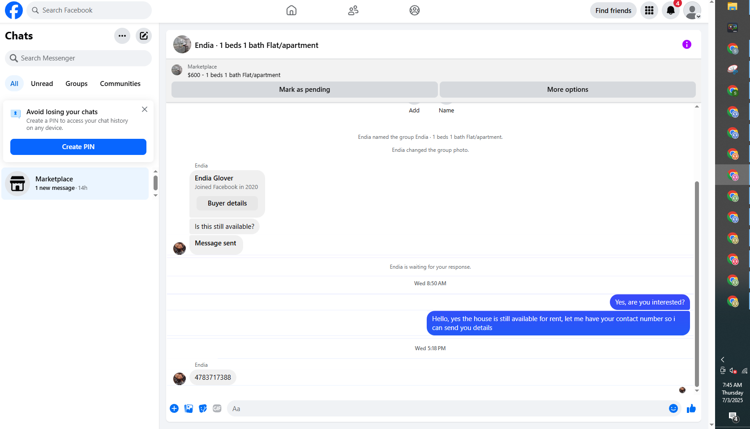
Task: Send a thumbs-up like
Action: point(691,408)
